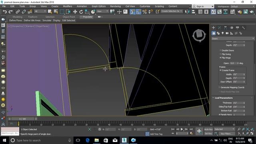Choose Rectangular Selection Region tool

[62, 12]
